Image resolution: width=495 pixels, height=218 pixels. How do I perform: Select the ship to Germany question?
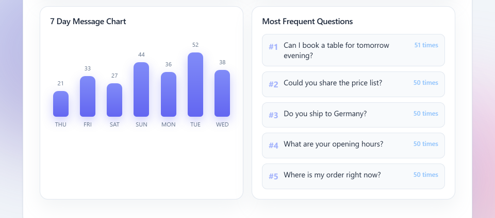353,115
